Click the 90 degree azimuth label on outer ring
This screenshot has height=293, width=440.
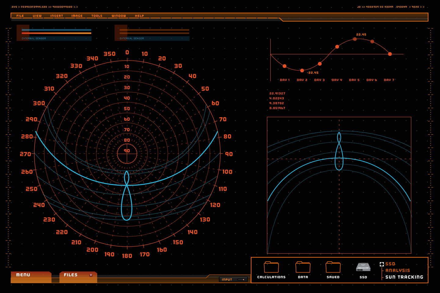229,154
